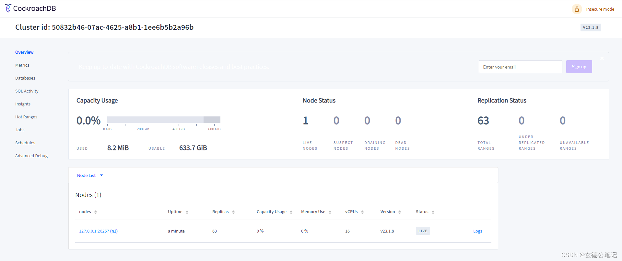Viewport: 622px width, 261px height.
Task: Open SQL Activity page
Action: 27,91
